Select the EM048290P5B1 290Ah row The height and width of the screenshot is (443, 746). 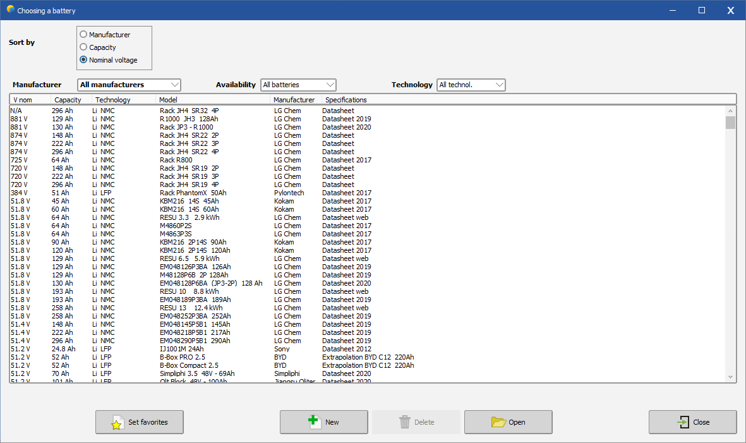point(367,340)
